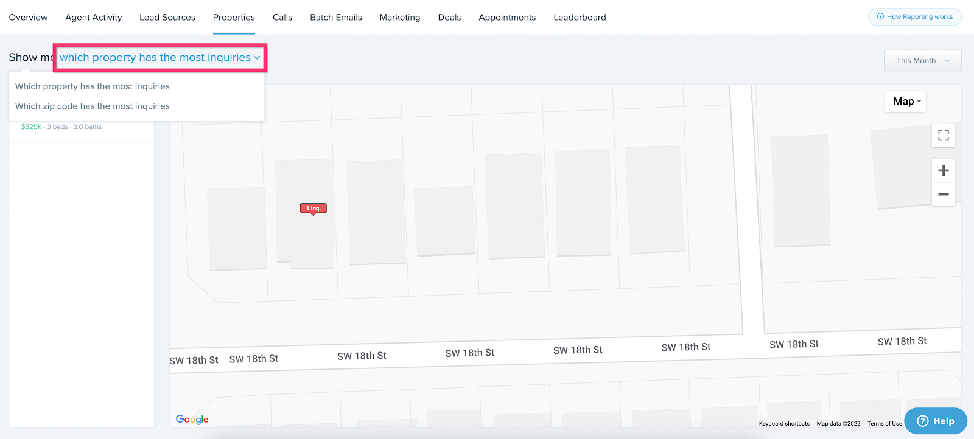Open Keyboard shortcuts link on map
This screenshot has width=974, height=439.
click(784, 424)
